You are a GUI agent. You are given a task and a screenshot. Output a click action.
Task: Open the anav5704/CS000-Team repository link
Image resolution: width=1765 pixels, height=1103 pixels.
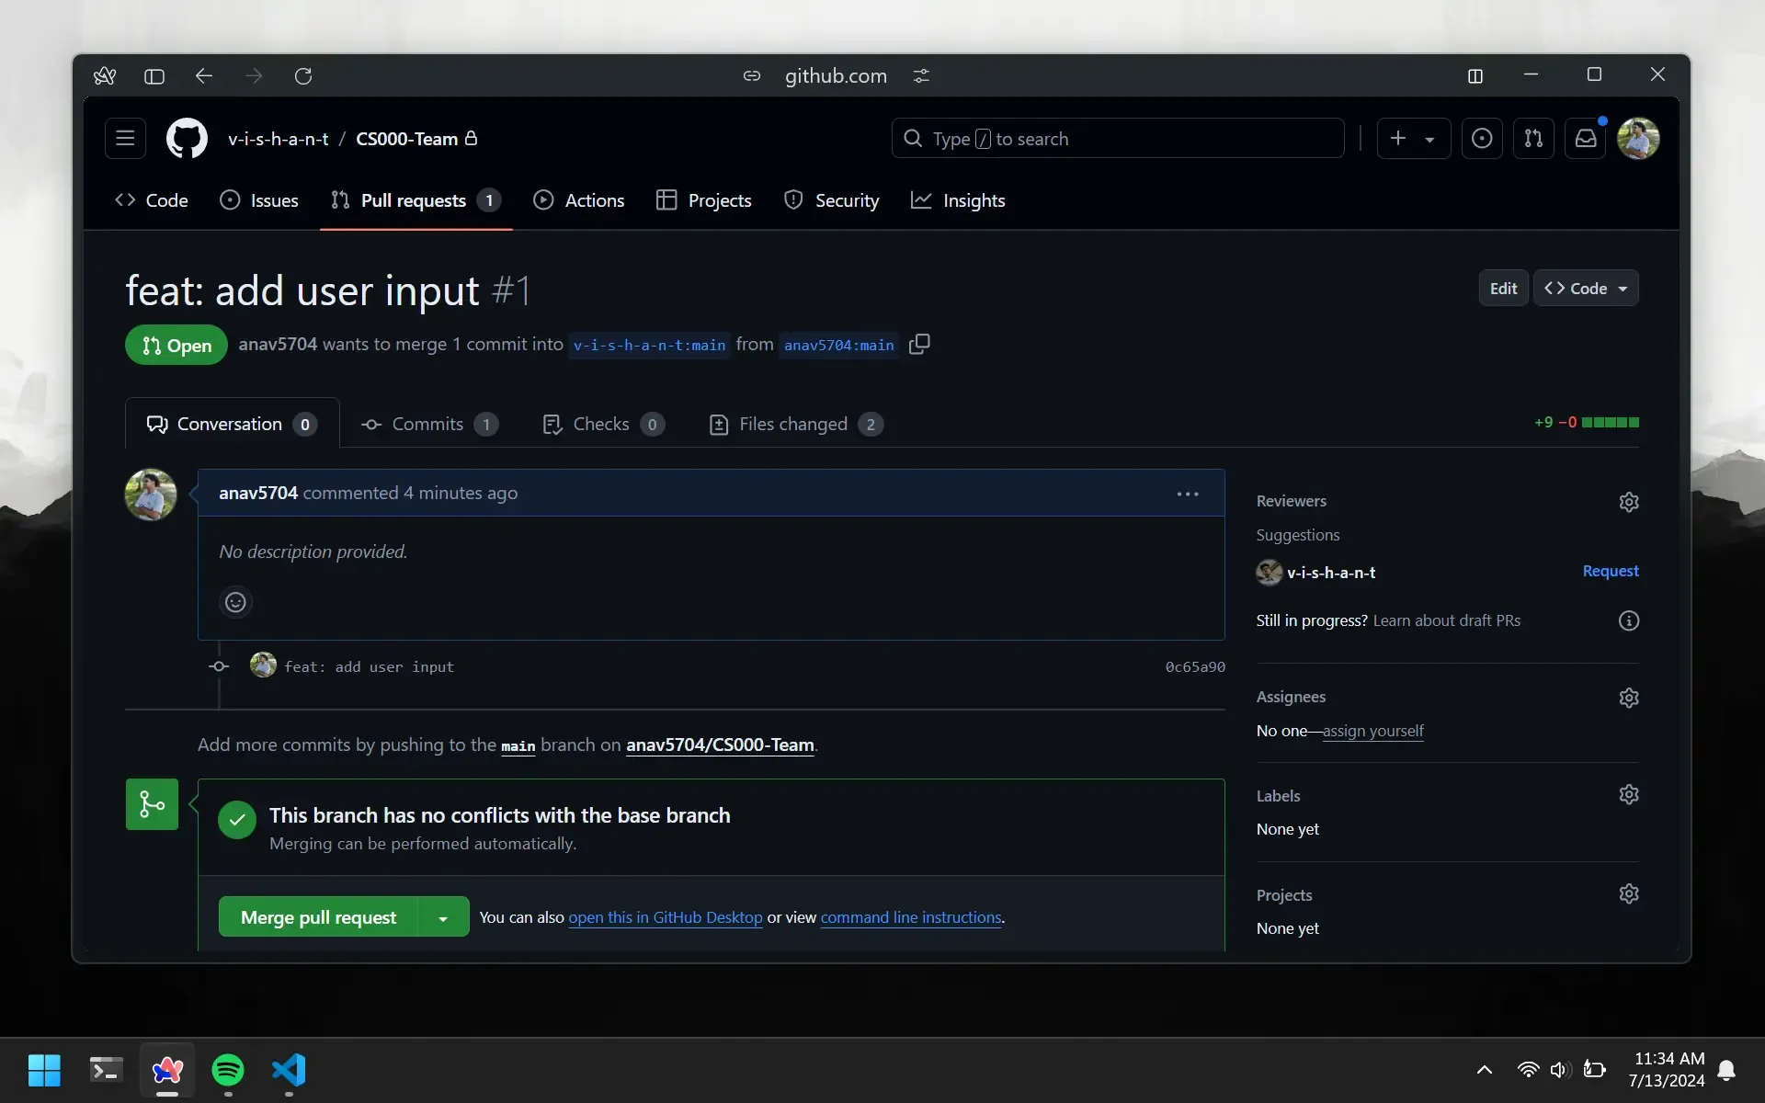click(x=720, y=745)
